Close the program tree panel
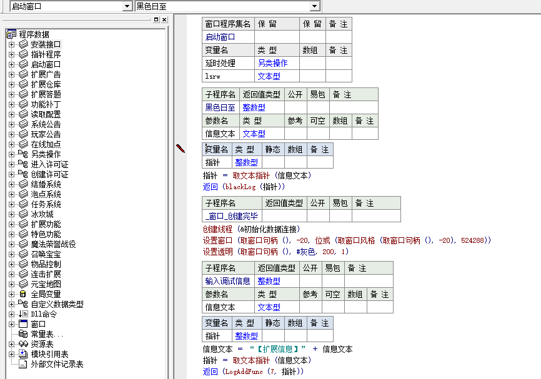 (x=164, y=20)
